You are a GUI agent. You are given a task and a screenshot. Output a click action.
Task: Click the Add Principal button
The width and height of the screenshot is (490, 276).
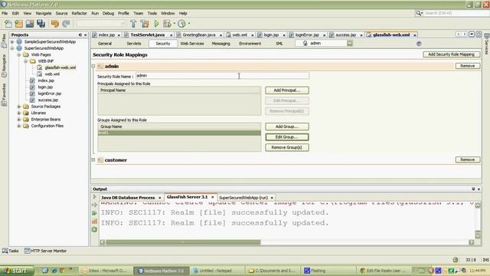pyautogui.click(x=287, y=90)
